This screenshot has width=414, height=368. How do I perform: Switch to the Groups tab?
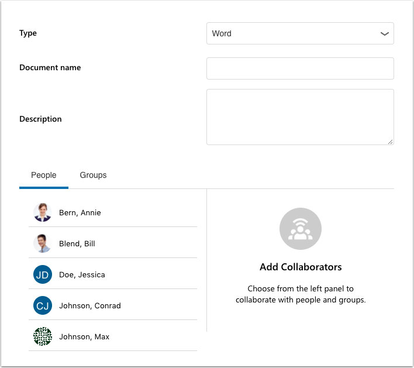[x=93, y=175]
